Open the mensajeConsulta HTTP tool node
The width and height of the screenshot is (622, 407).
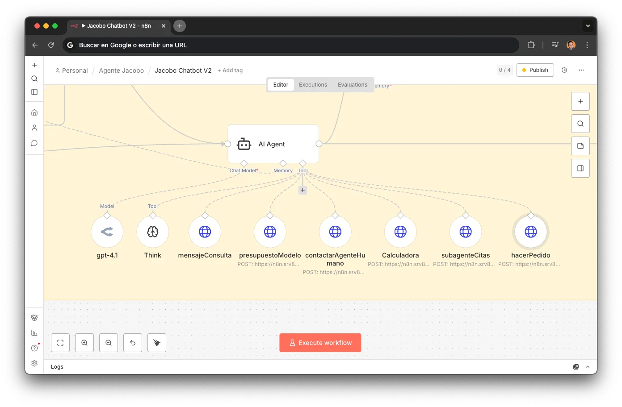205,232
